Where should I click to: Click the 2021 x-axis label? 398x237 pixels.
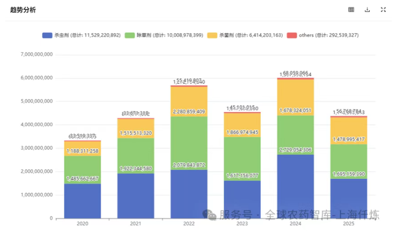tap(136, 224)
